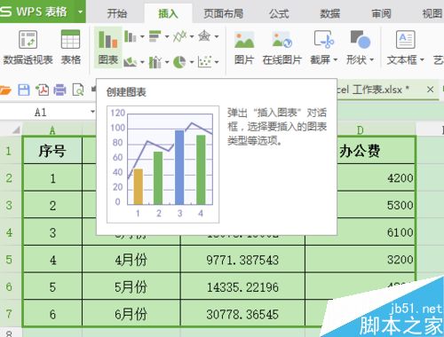Image resolution: width=444 pixels, height=337 pixels.
Task: Go to the 公式 tab
Action: point(279,13)
